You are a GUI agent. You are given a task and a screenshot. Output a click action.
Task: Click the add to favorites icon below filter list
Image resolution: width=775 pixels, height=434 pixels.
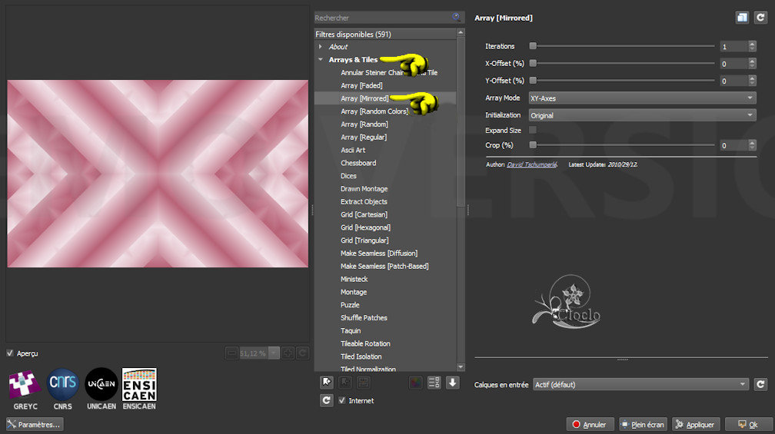point(327,383)
